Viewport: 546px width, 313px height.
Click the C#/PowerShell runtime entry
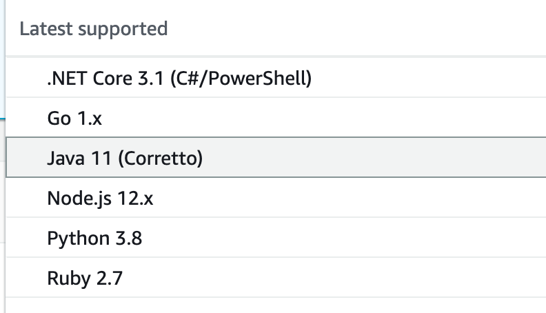coord(179,79)
